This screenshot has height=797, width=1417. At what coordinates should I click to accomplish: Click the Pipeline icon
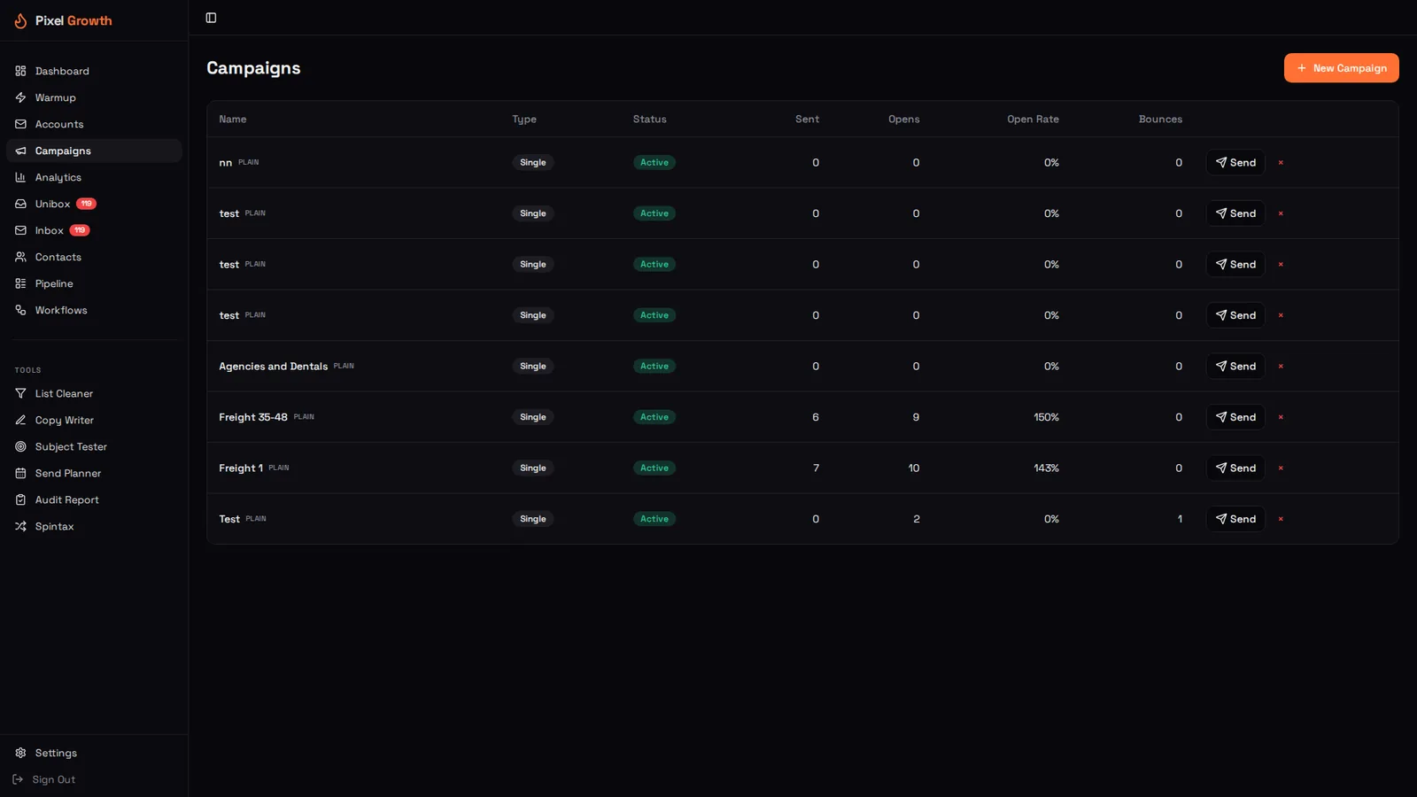(20, 283)
